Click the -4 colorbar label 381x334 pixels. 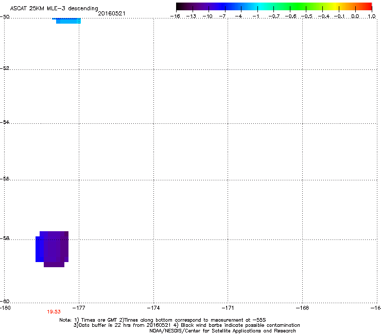239,16
